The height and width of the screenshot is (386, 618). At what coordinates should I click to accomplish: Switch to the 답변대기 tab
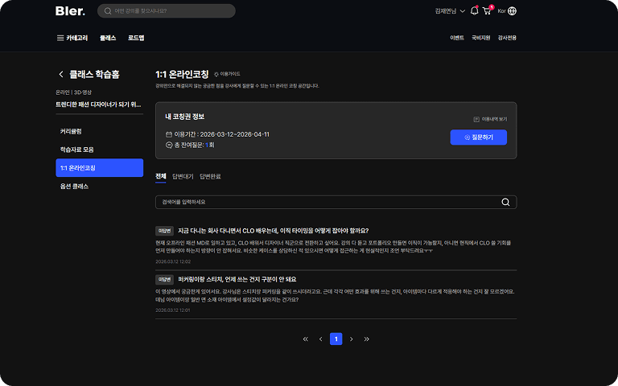[183, 177]
